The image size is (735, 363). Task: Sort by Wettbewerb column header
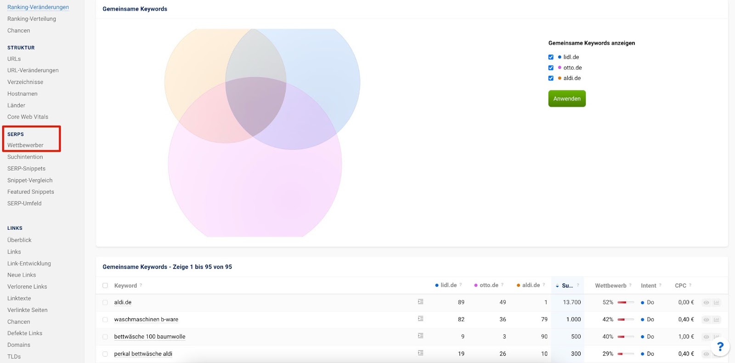click(611, 285)
